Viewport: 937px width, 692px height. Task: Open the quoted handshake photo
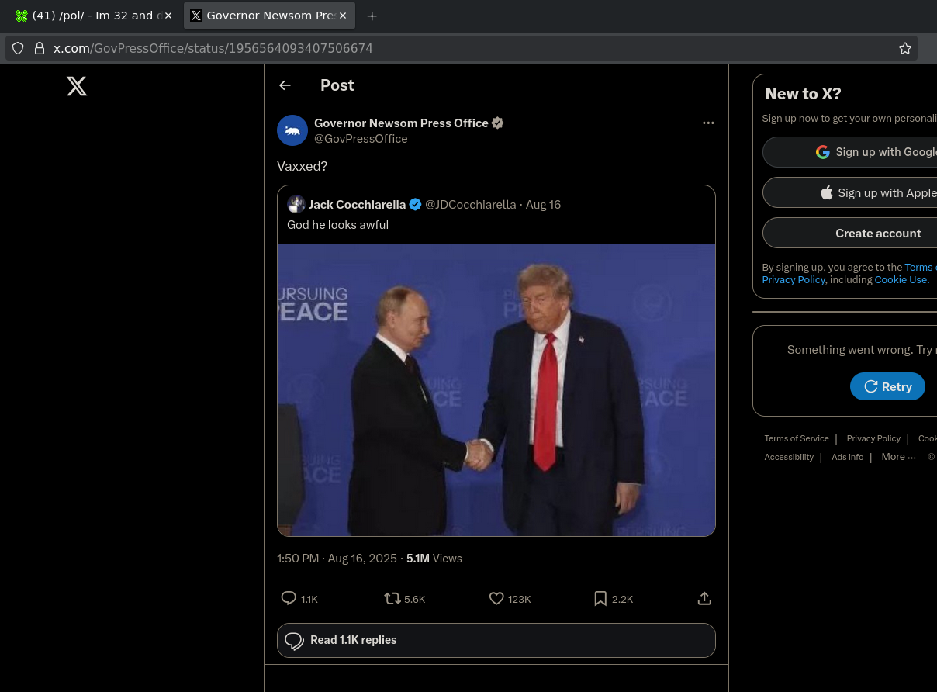[x=496, y=390]
